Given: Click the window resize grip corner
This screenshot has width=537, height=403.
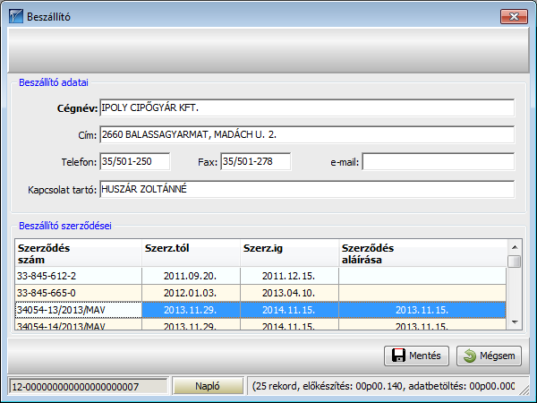Looking at the screenshot, I should 524,390.
